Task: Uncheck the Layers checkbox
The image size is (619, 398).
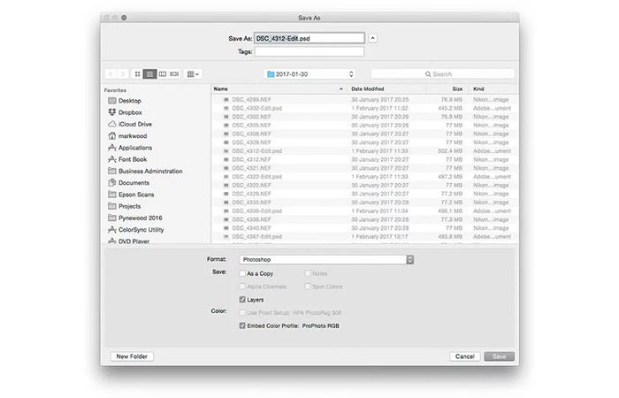Action: [x=242, y=300]
